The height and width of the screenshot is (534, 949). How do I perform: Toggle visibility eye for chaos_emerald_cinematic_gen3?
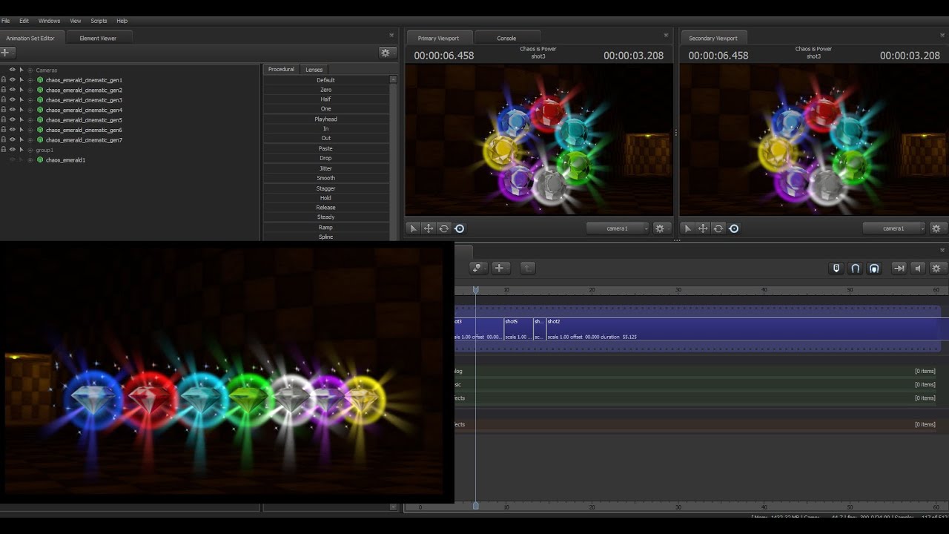tap(12, 100)
